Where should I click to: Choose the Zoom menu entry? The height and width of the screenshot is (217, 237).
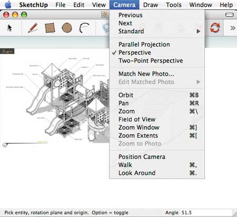157,111
